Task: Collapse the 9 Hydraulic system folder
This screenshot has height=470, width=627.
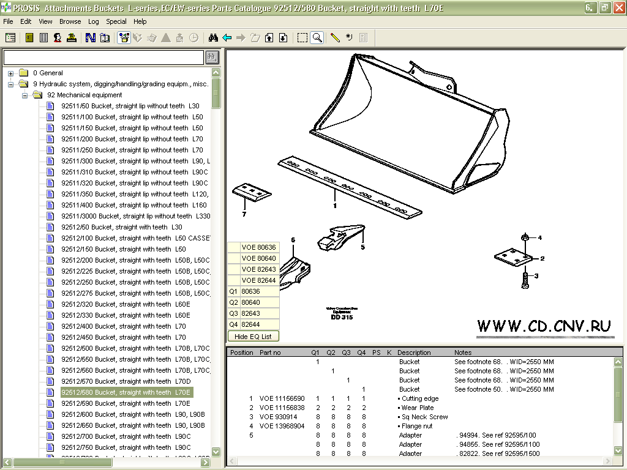Action: click(11, 84)
